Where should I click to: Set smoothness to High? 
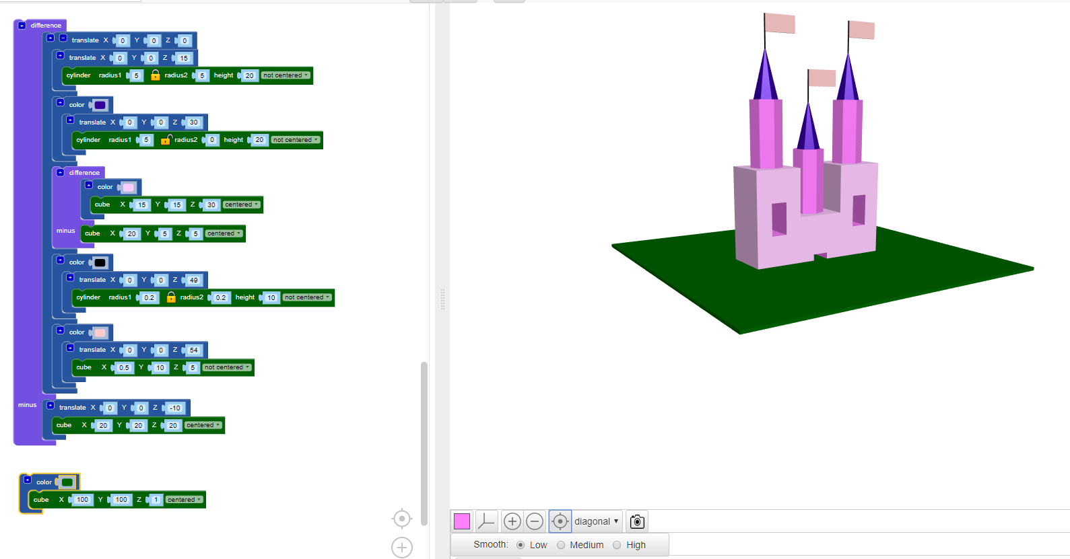pos(617,545)
